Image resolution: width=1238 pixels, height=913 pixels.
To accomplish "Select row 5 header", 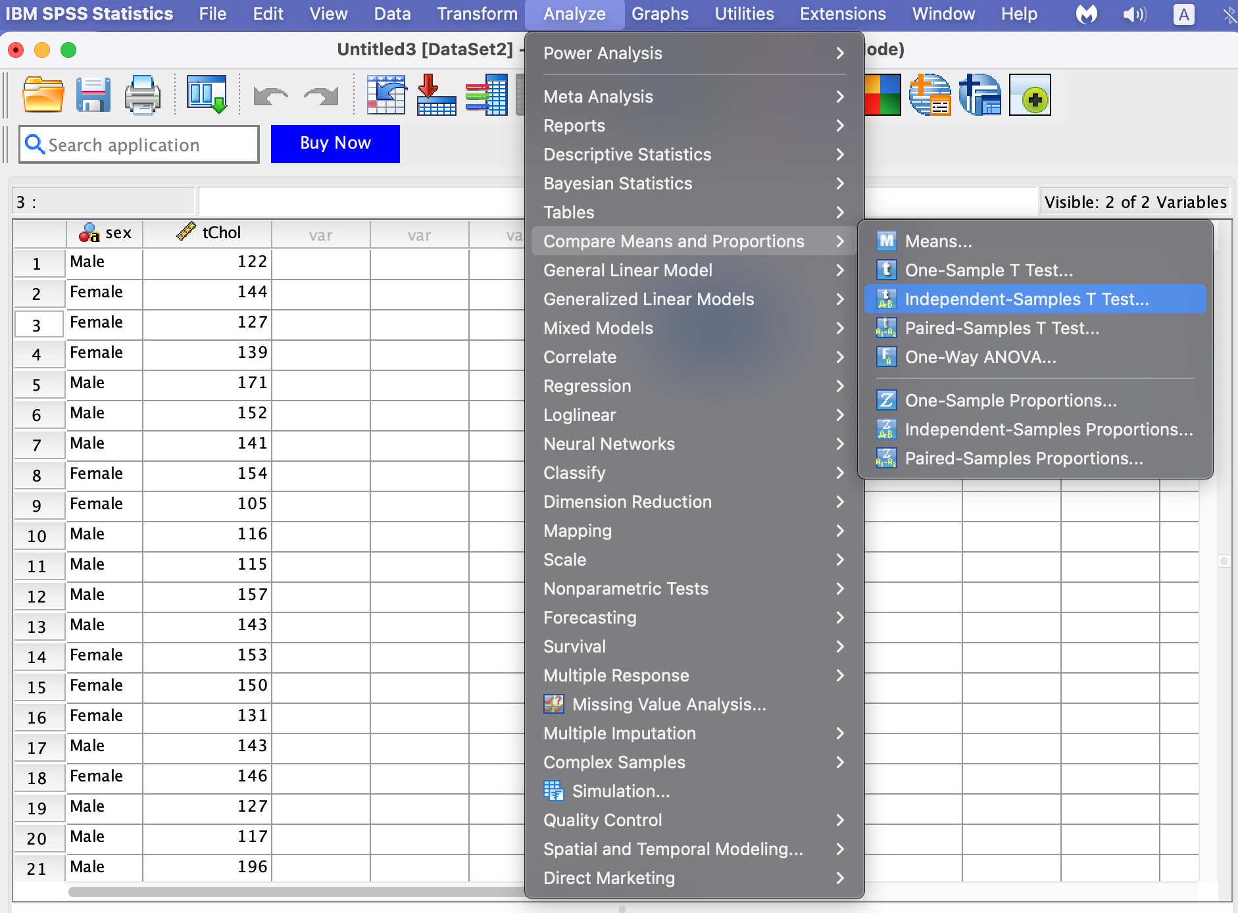I will tap(39, 384).
